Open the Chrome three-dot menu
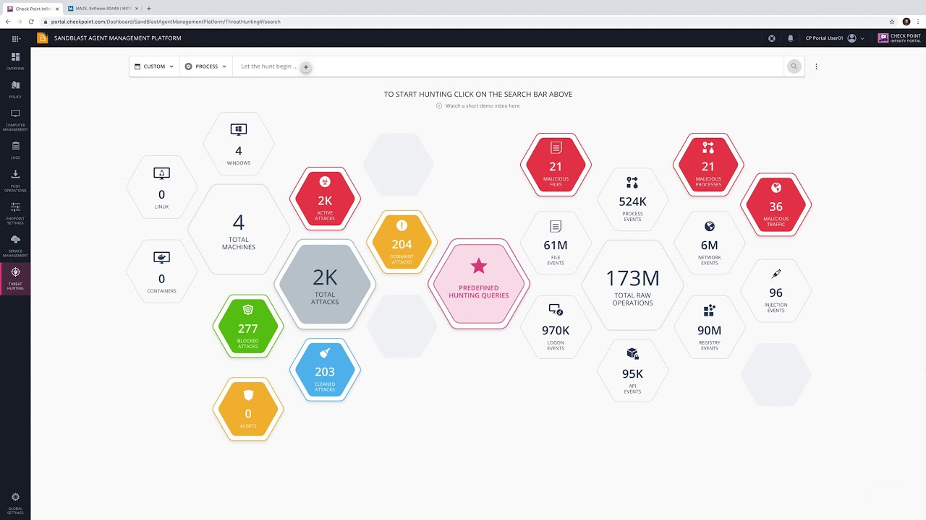This screenshot has width=926, height=520. (919, 22)
